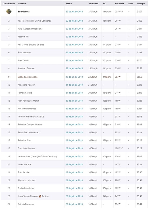Screen dimensions: 148x208
Task: Click the name Antonio Hernandez VRBIKE
Action: (31, 116)
